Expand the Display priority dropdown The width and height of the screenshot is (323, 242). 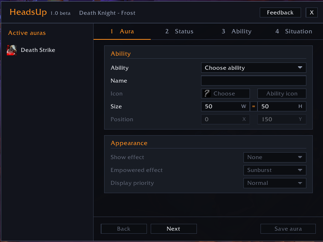click(x=275, y=183)
